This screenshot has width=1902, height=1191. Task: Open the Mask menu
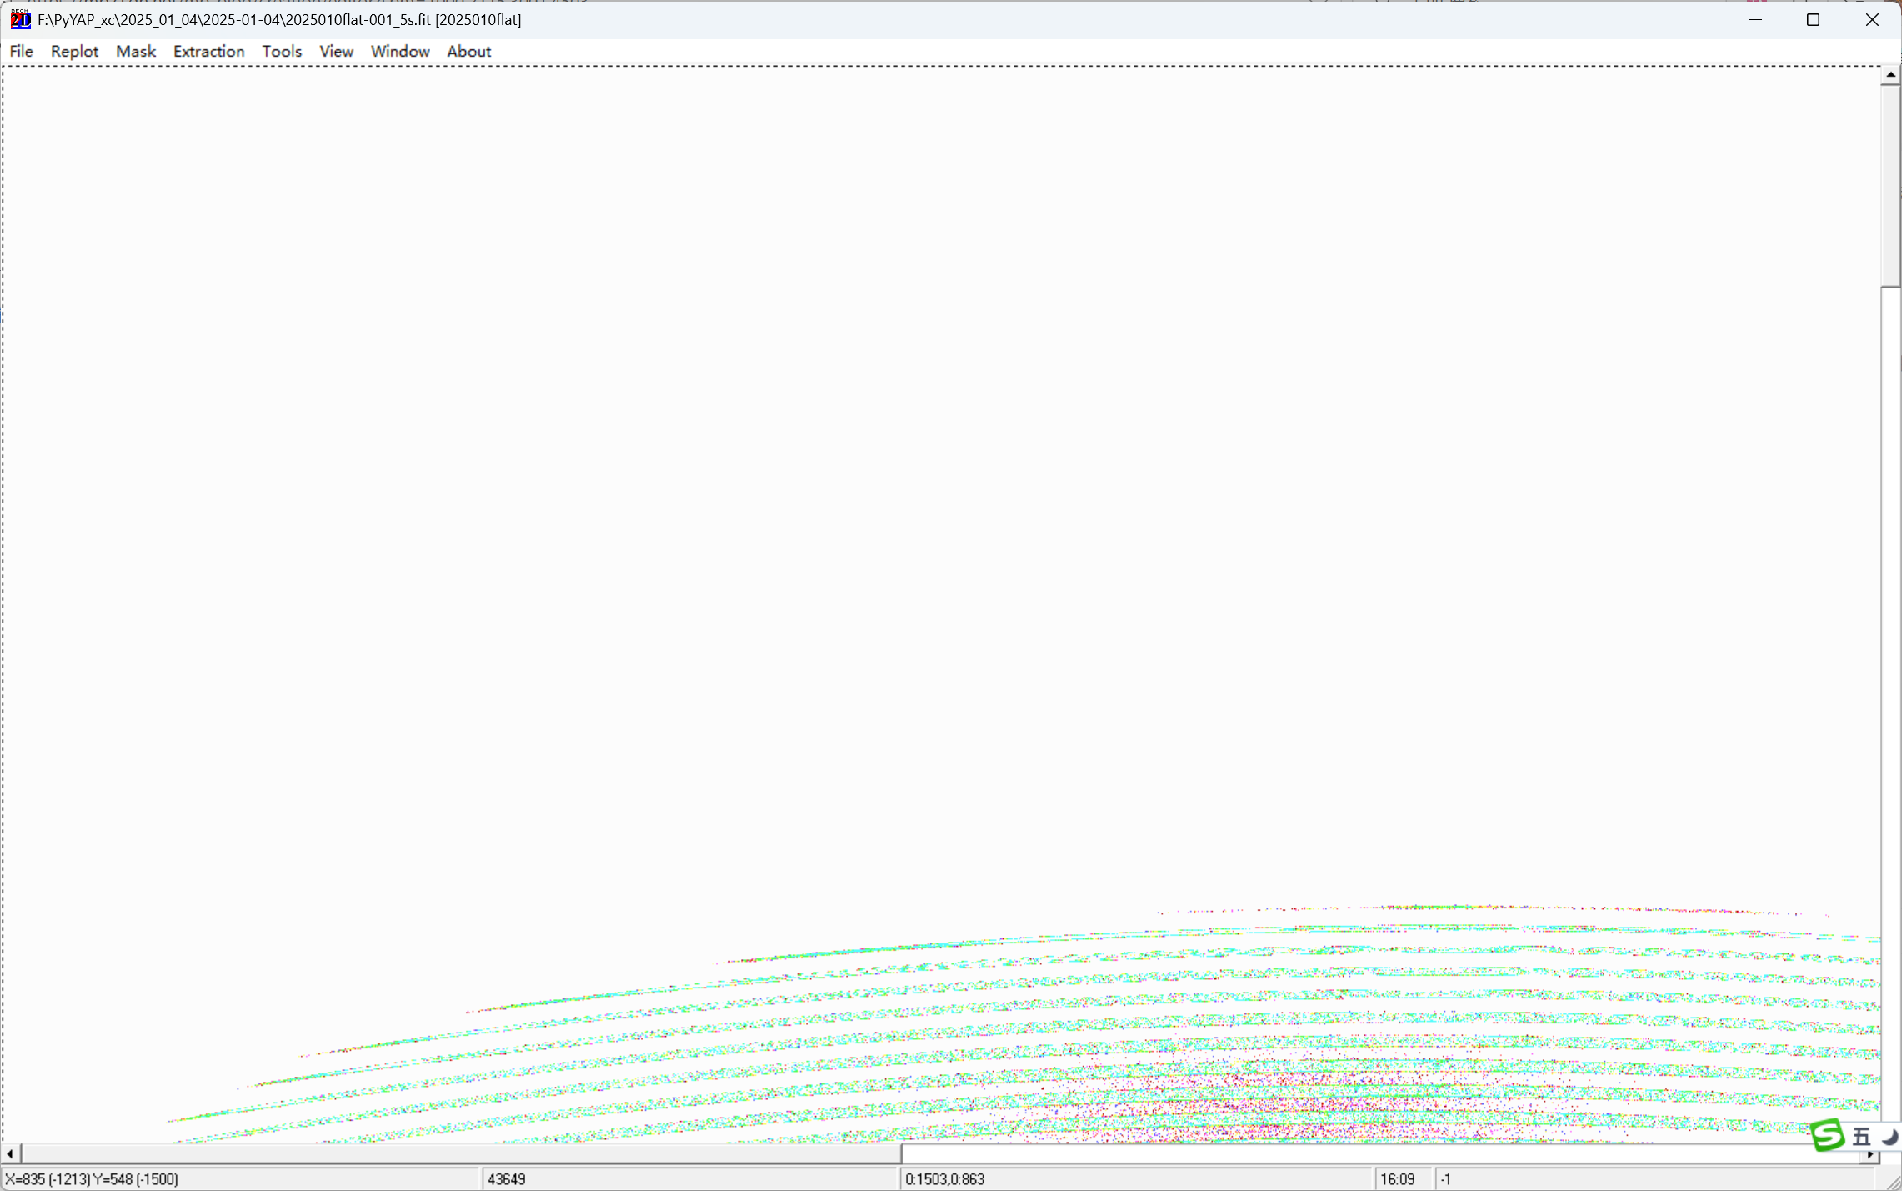pyautogui.click(x=135, y=52)
